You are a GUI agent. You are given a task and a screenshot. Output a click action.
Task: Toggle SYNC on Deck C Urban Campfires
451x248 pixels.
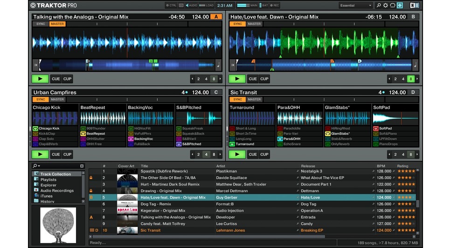(41, 99)
